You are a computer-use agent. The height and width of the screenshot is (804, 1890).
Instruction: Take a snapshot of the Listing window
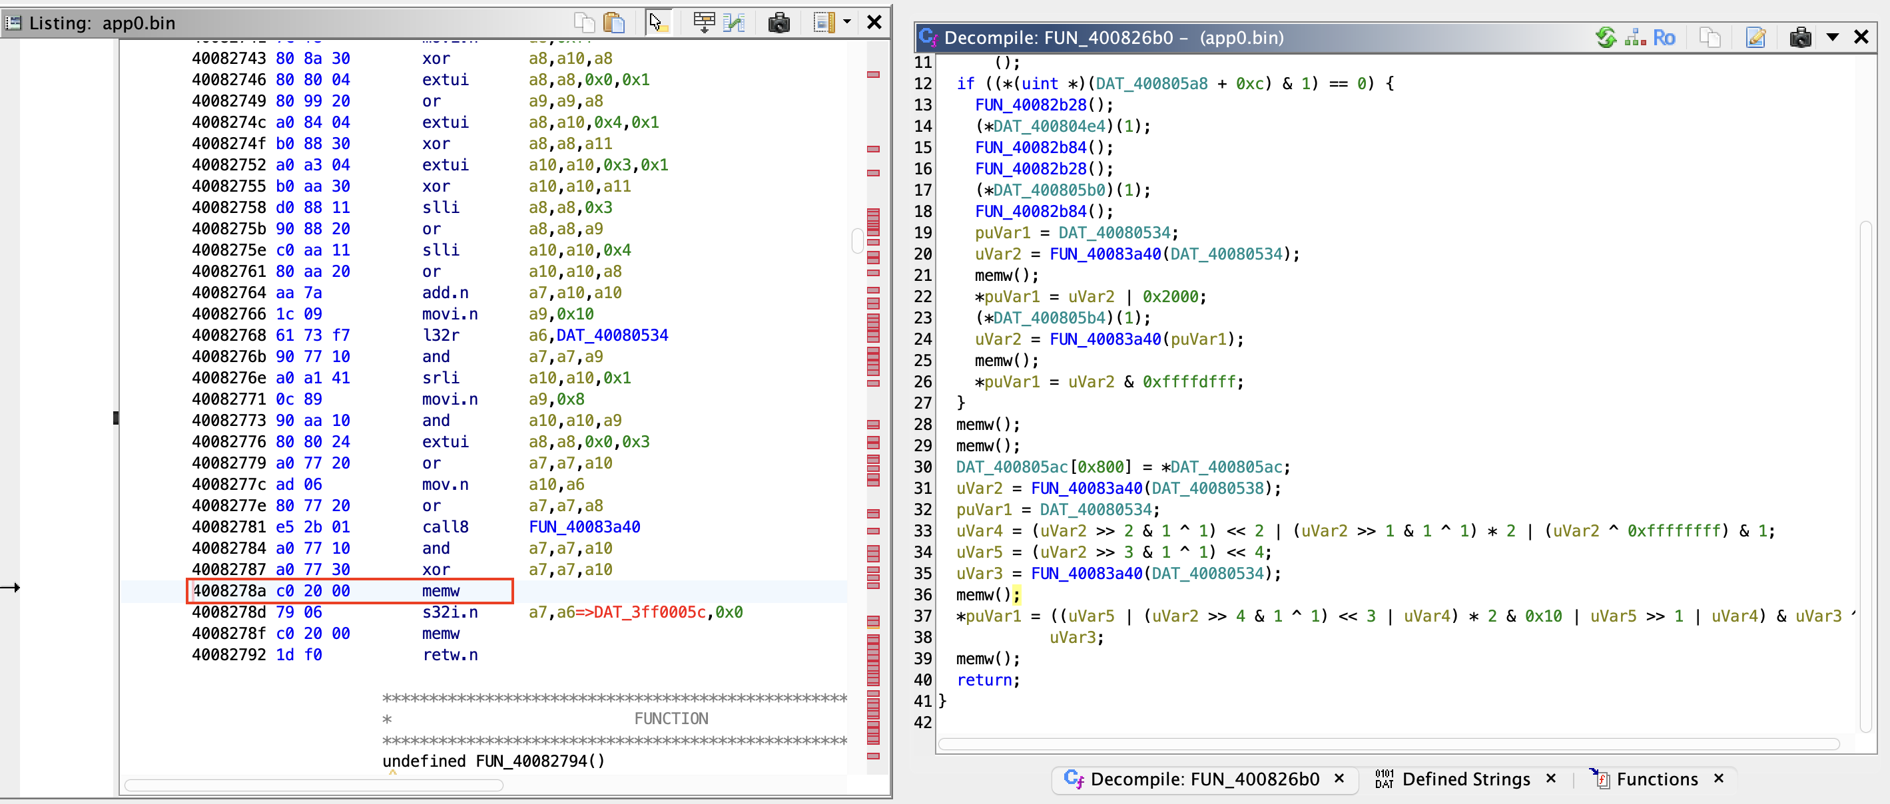[x=779, y=22]
